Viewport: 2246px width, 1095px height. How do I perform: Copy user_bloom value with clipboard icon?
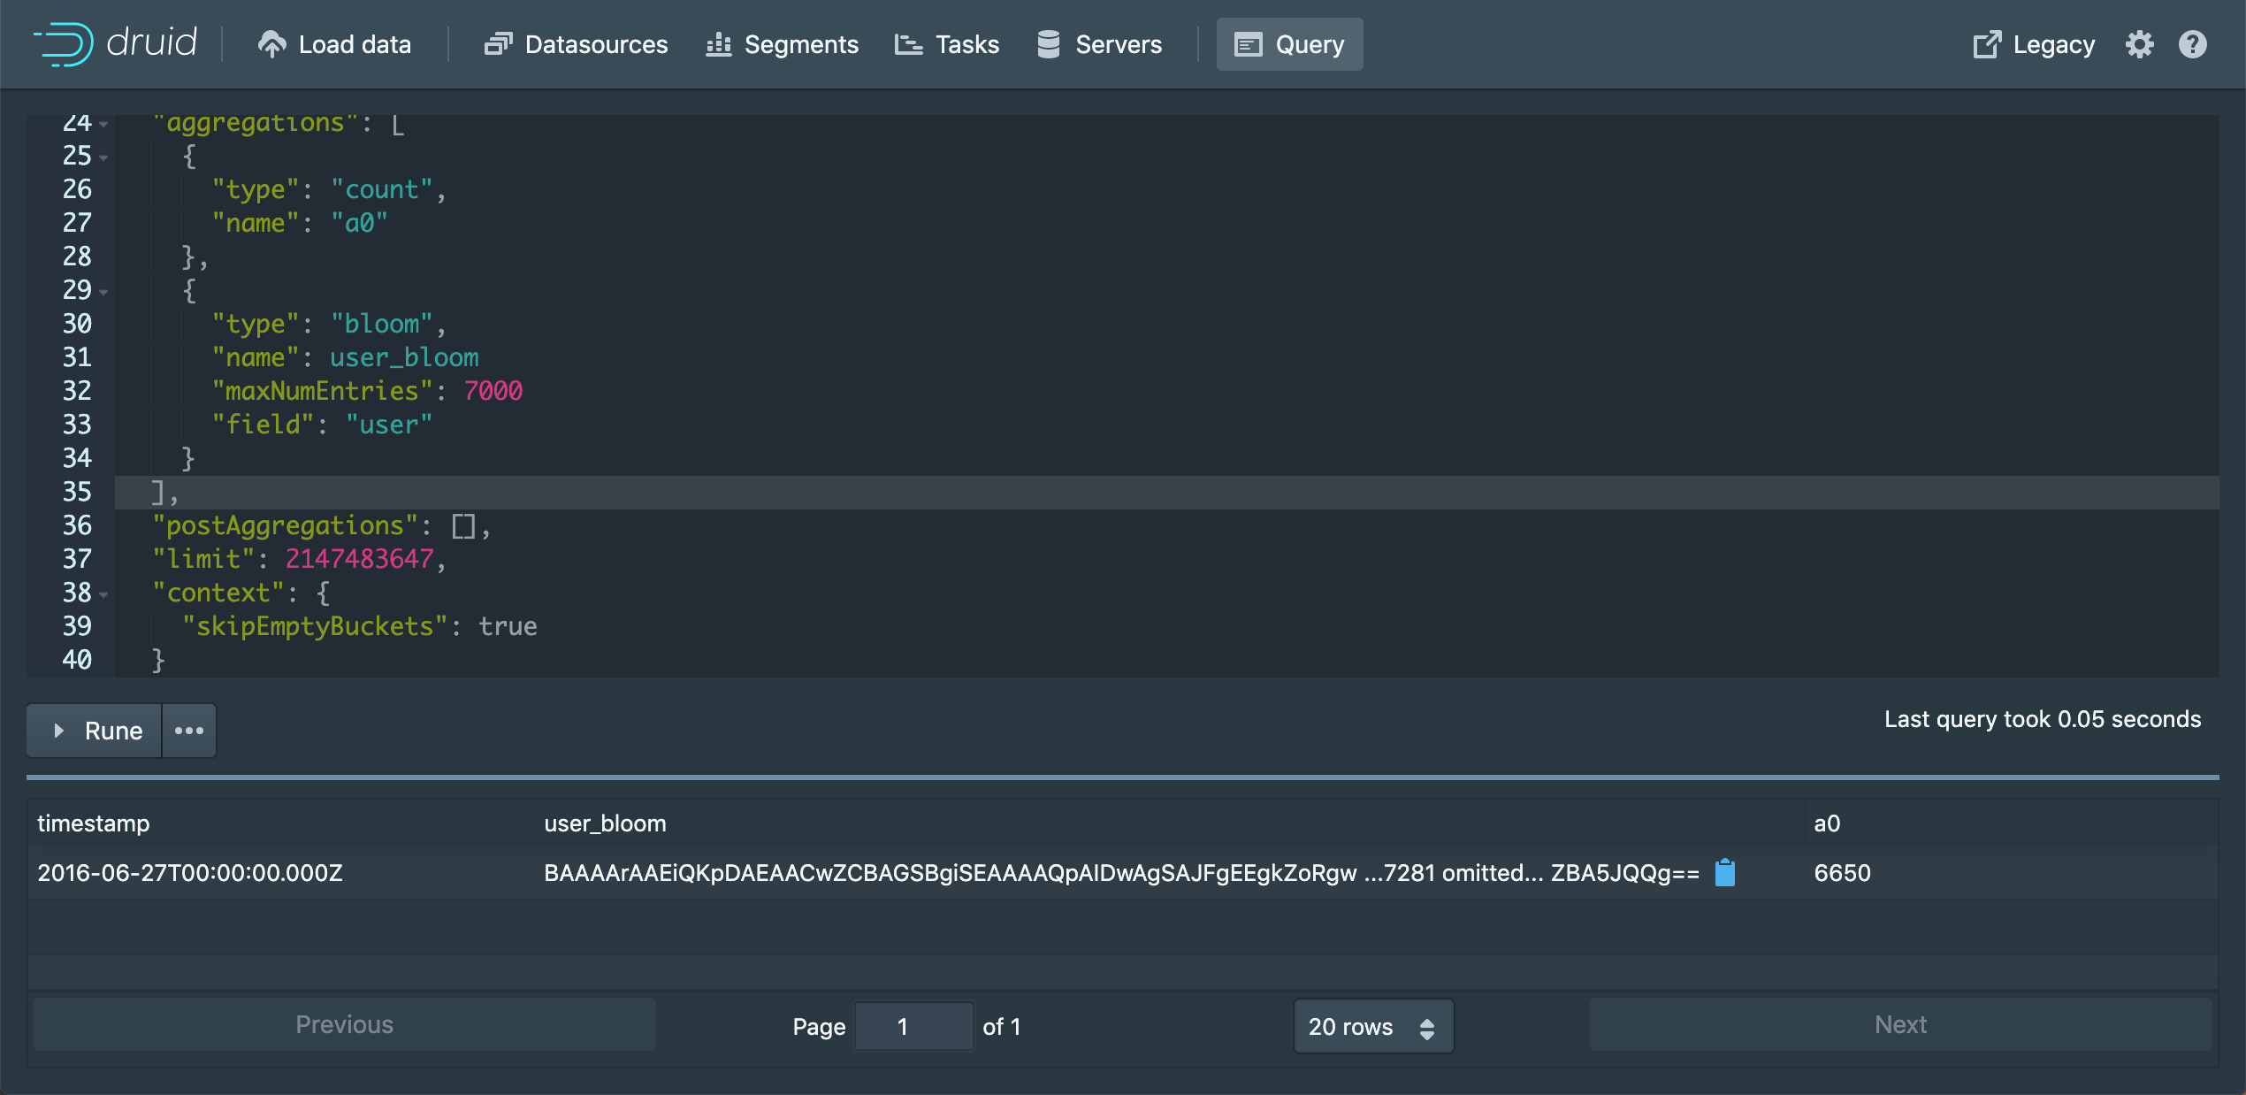coord(1724,873)
